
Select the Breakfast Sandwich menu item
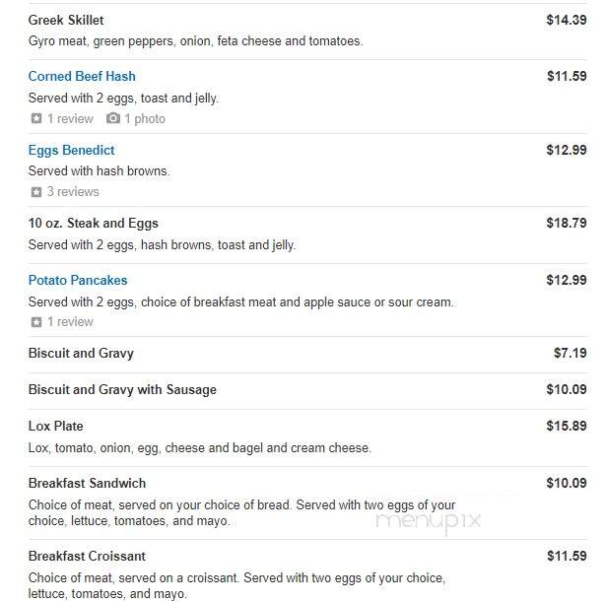tap(87, 483)
